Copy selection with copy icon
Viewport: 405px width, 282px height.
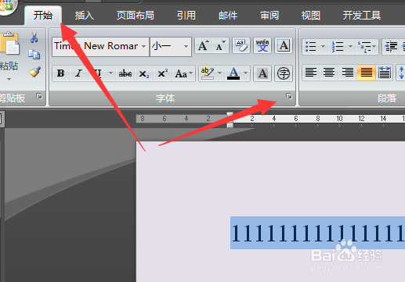[34, 55]
